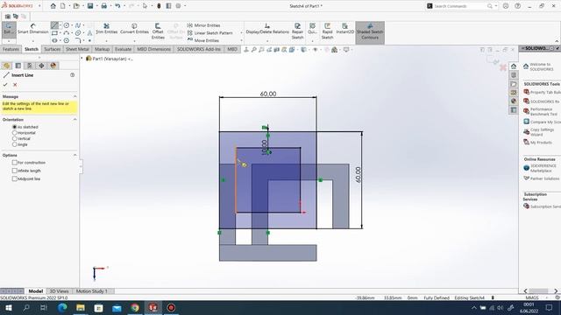Open the DimXpertManager tab icon

(41, 66)
